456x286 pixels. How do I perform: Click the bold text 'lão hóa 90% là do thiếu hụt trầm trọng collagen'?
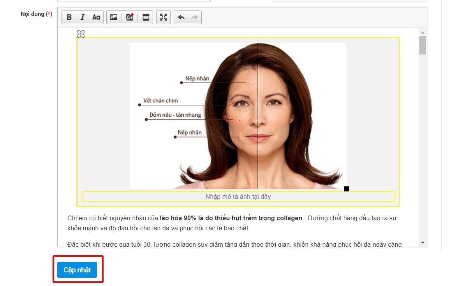point(231,218)
